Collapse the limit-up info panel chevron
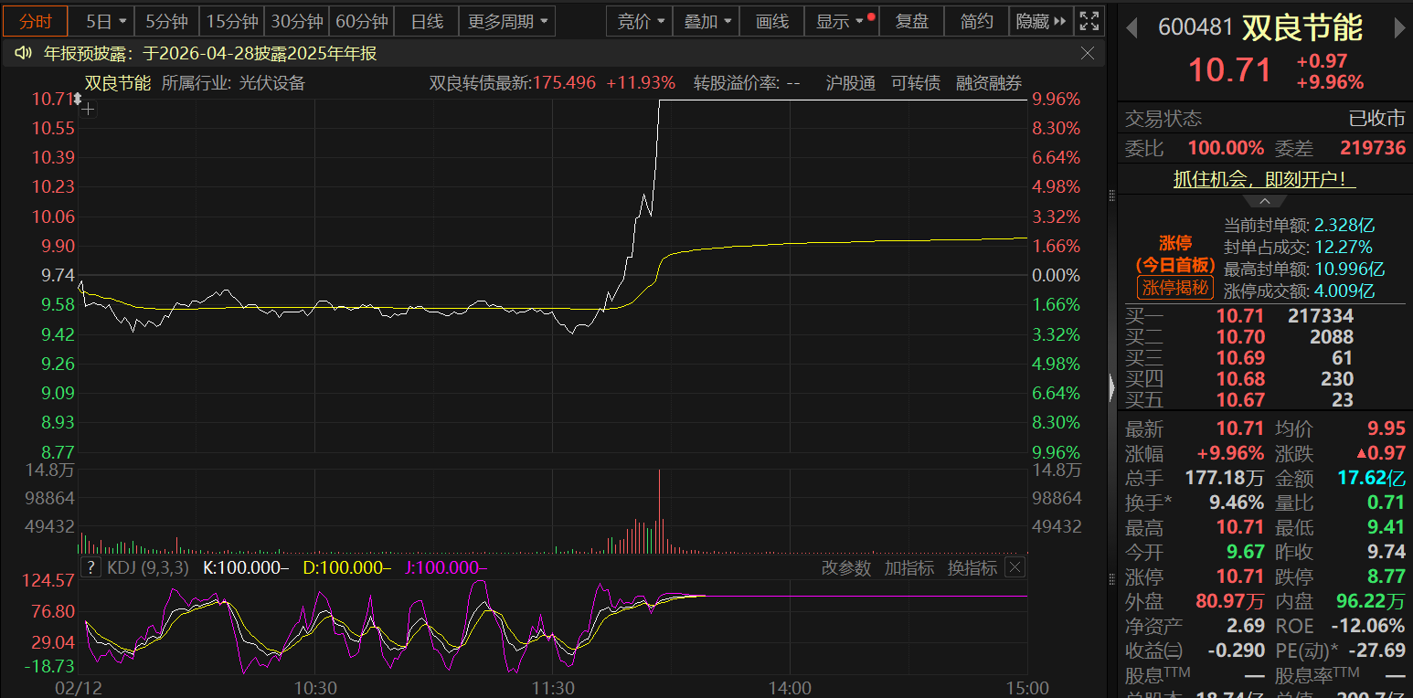Viewport: 1413px width, 698px height. [x=1265, y=201]
